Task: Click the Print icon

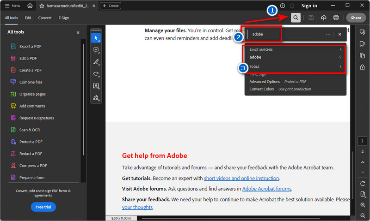Action: [336, 18]
